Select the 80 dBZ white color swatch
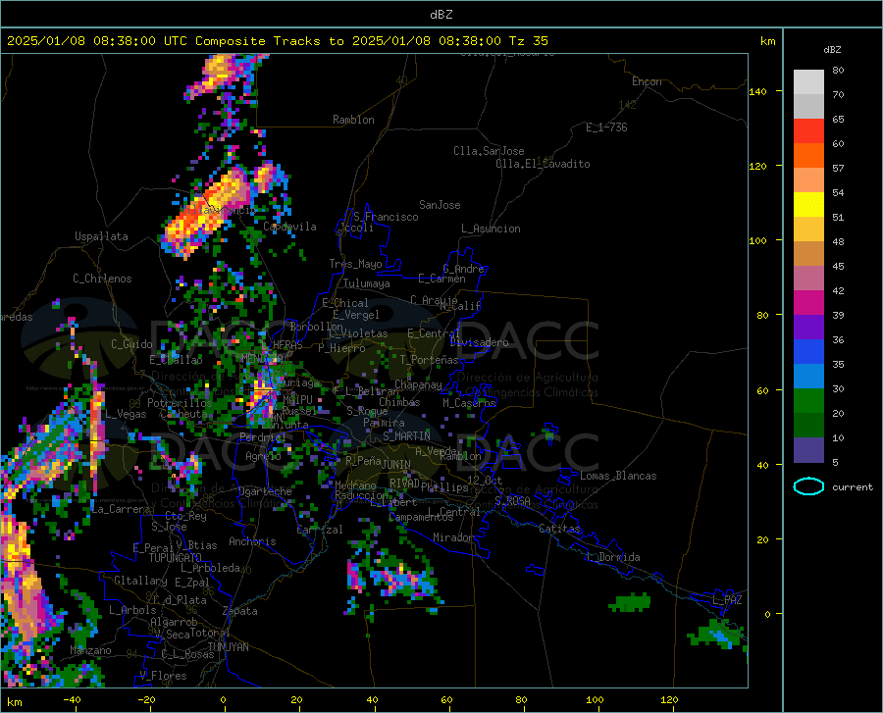The height and width of the screenshot is (713, 883). [x=808, y=82]
